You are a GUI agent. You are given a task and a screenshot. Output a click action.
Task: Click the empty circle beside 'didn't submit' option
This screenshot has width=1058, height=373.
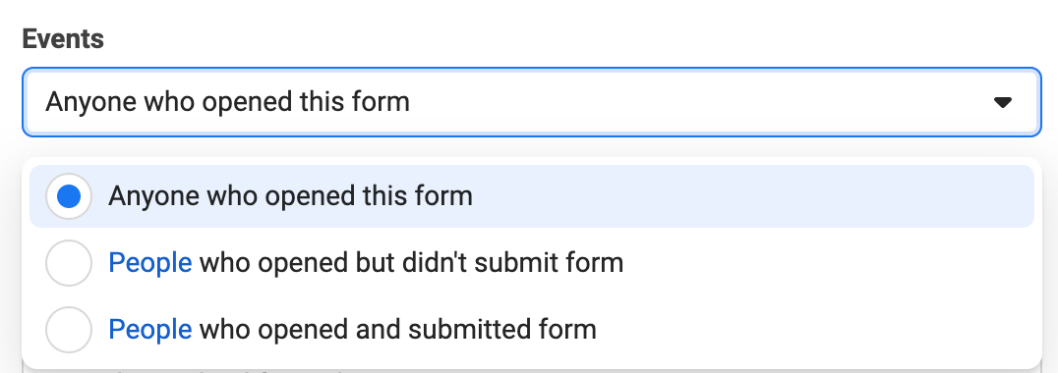tap(69, 263)
